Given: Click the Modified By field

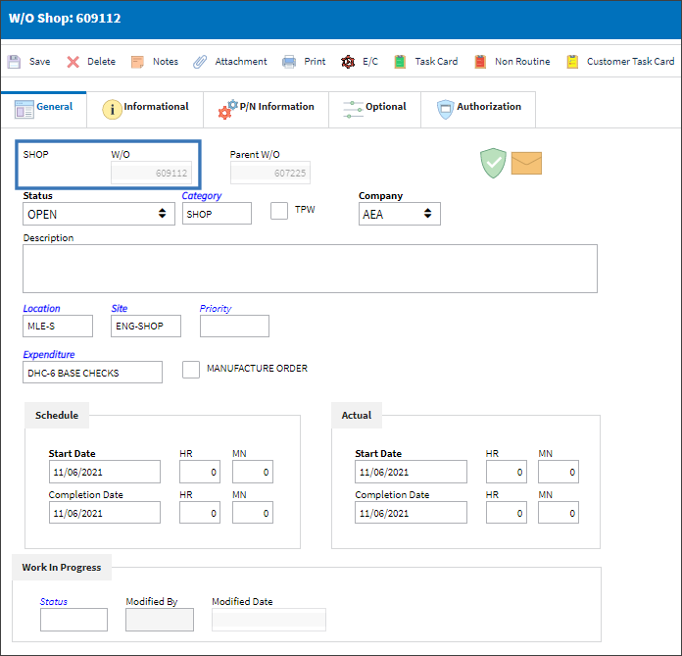Looking at the screenshot, I should [x=160, y=620].
